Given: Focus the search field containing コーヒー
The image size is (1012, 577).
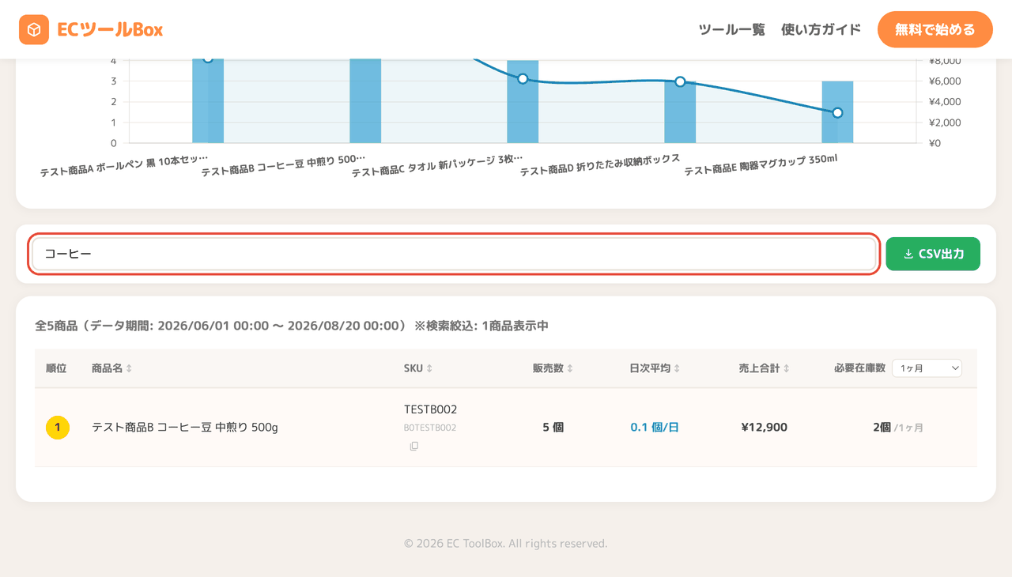Looking at the screenshot, I should pyautogui.click(x=454, y=254).
